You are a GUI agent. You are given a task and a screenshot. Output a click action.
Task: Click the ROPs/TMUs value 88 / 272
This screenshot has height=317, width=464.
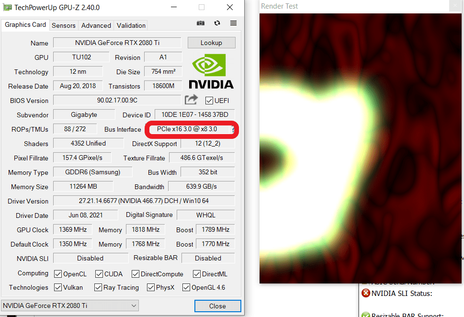tap(75, 129)
